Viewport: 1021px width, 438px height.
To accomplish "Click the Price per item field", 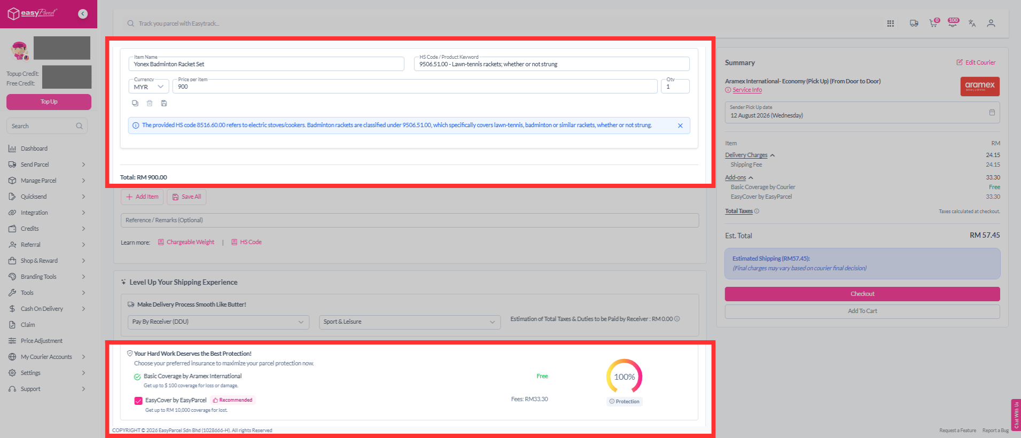I will click(x=415, y=87).
